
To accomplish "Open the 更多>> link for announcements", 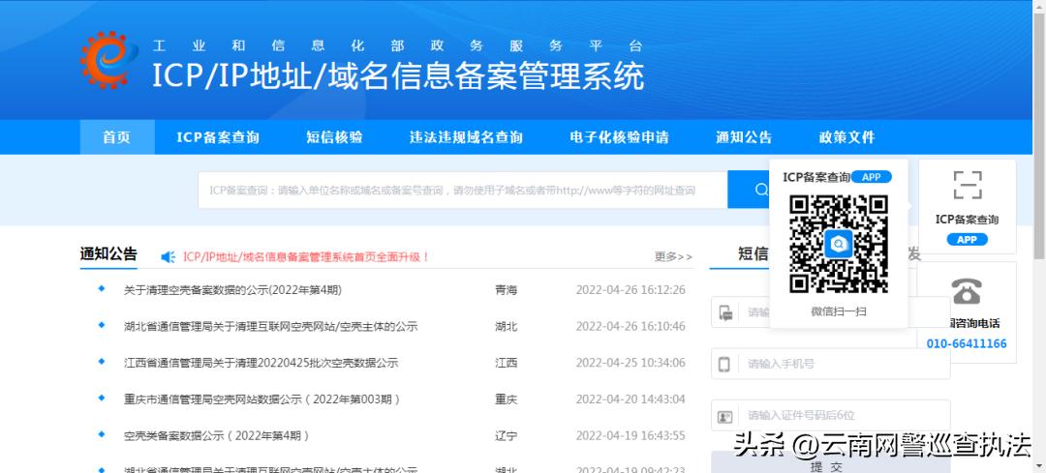I will click(673, 256).
